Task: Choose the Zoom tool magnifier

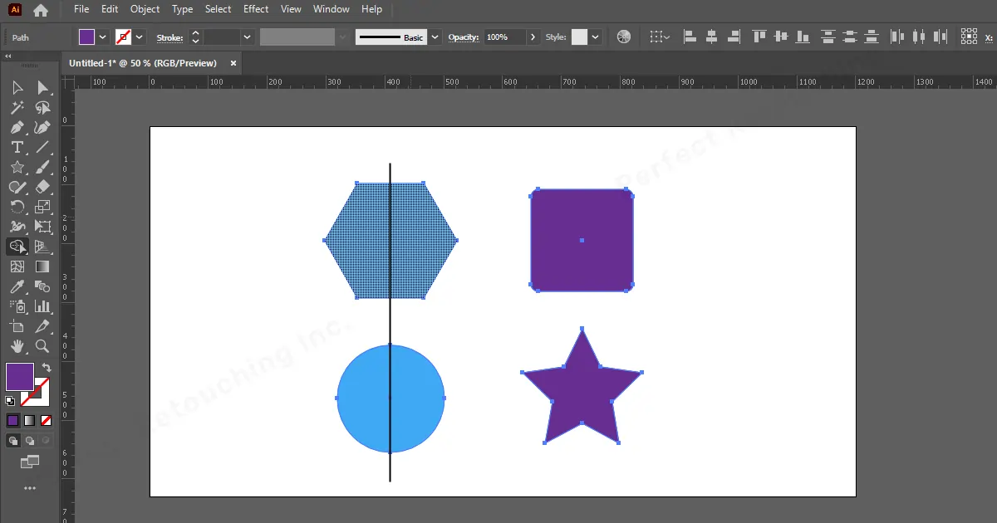Action: click(42, 346)
